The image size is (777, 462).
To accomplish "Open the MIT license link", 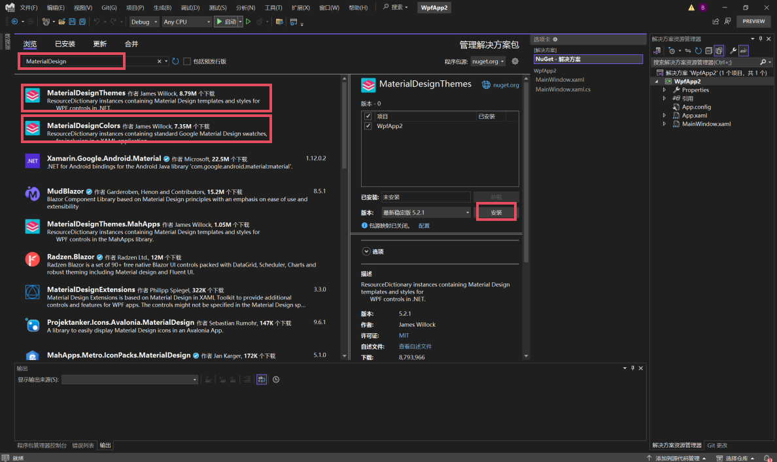I will pos(404,336).
